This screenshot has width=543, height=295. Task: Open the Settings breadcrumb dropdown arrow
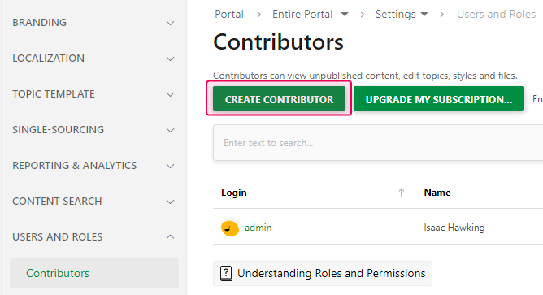424,14
